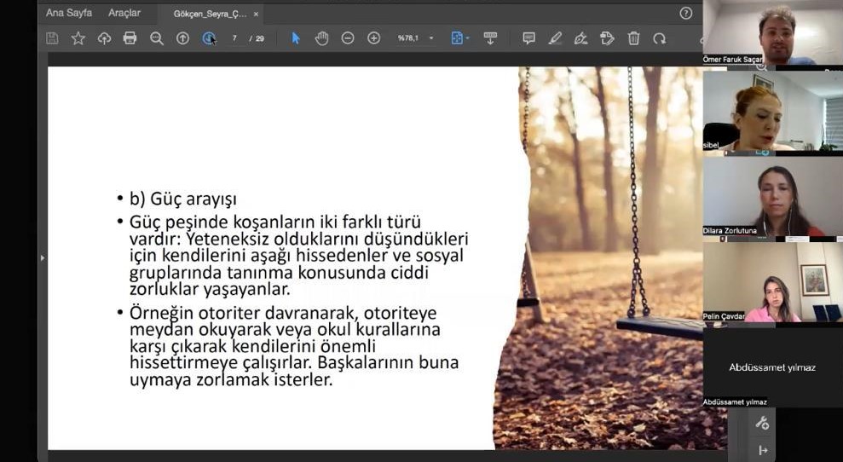This screenshot has height=462, width=843.
Task: Collapse the right pane arrow icon
Action: [762, 450]
